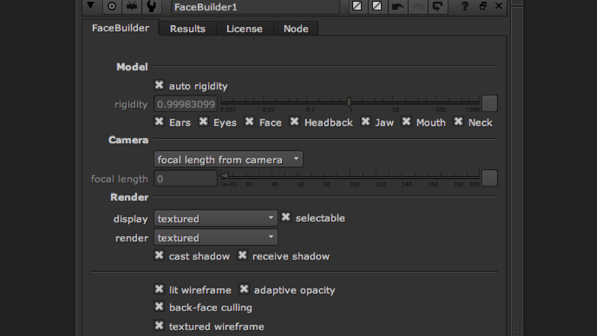Open the focal length from camera dropdown
The image size is (597, 336).
coord(229,159)
